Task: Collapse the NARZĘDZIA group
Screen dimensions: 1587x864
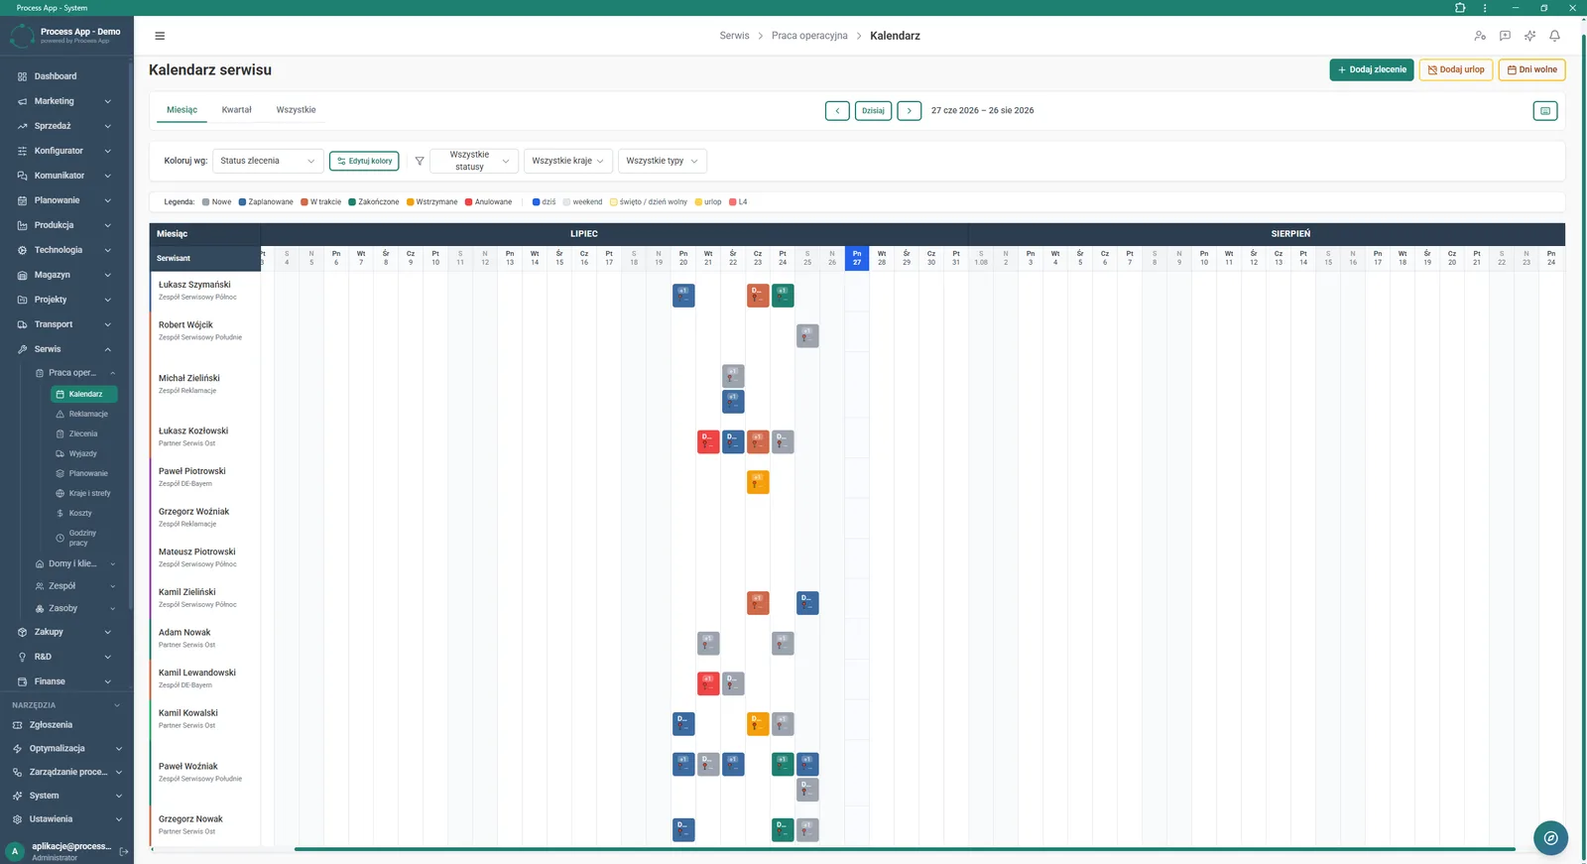Action: pos(65,705)
